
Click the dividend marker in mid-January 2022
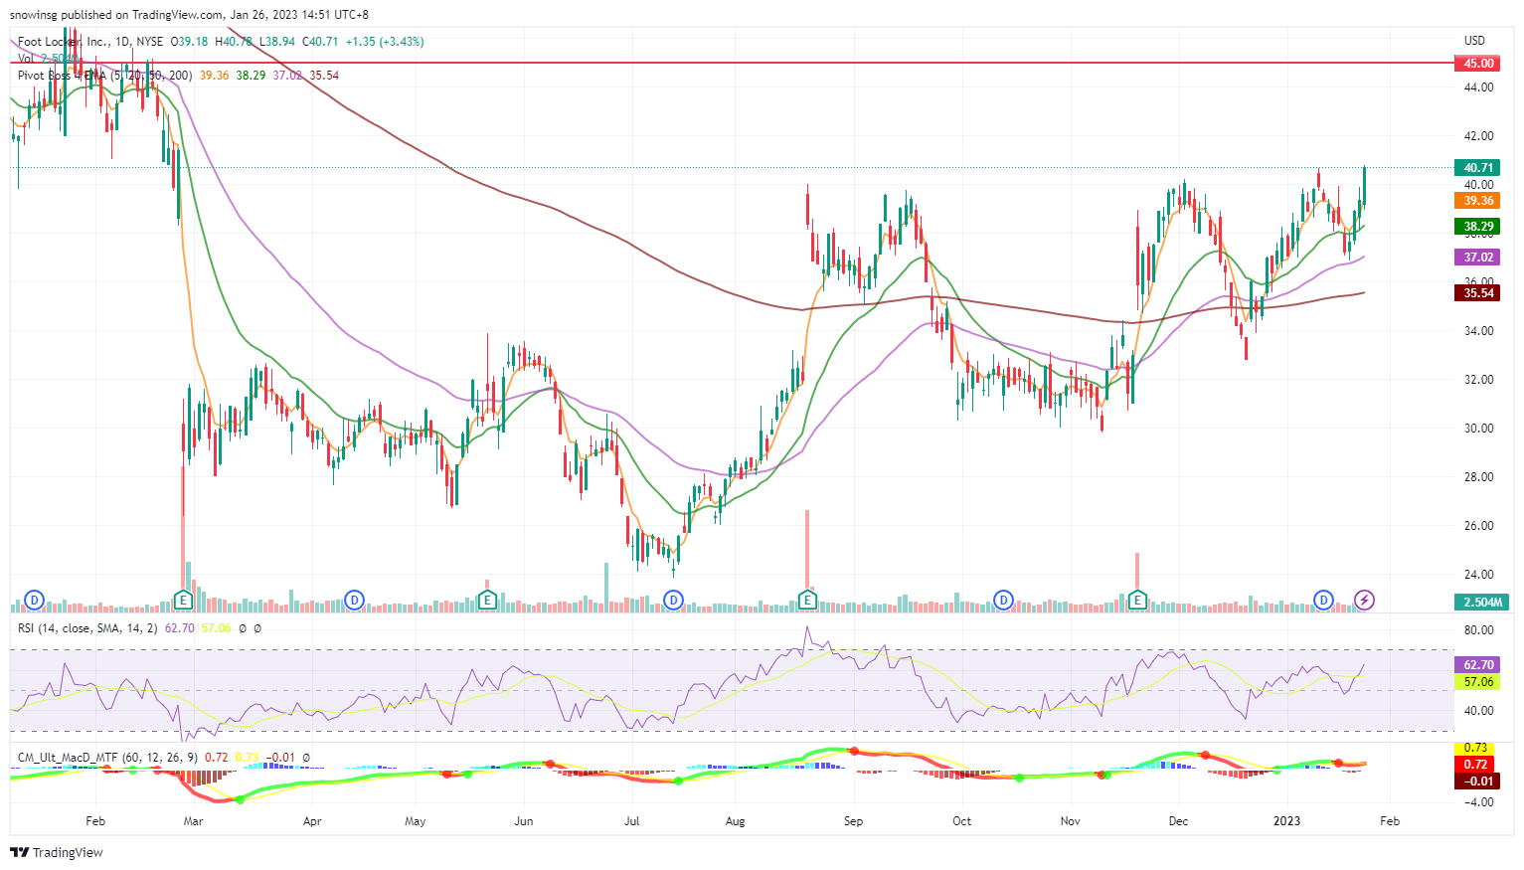35,600
